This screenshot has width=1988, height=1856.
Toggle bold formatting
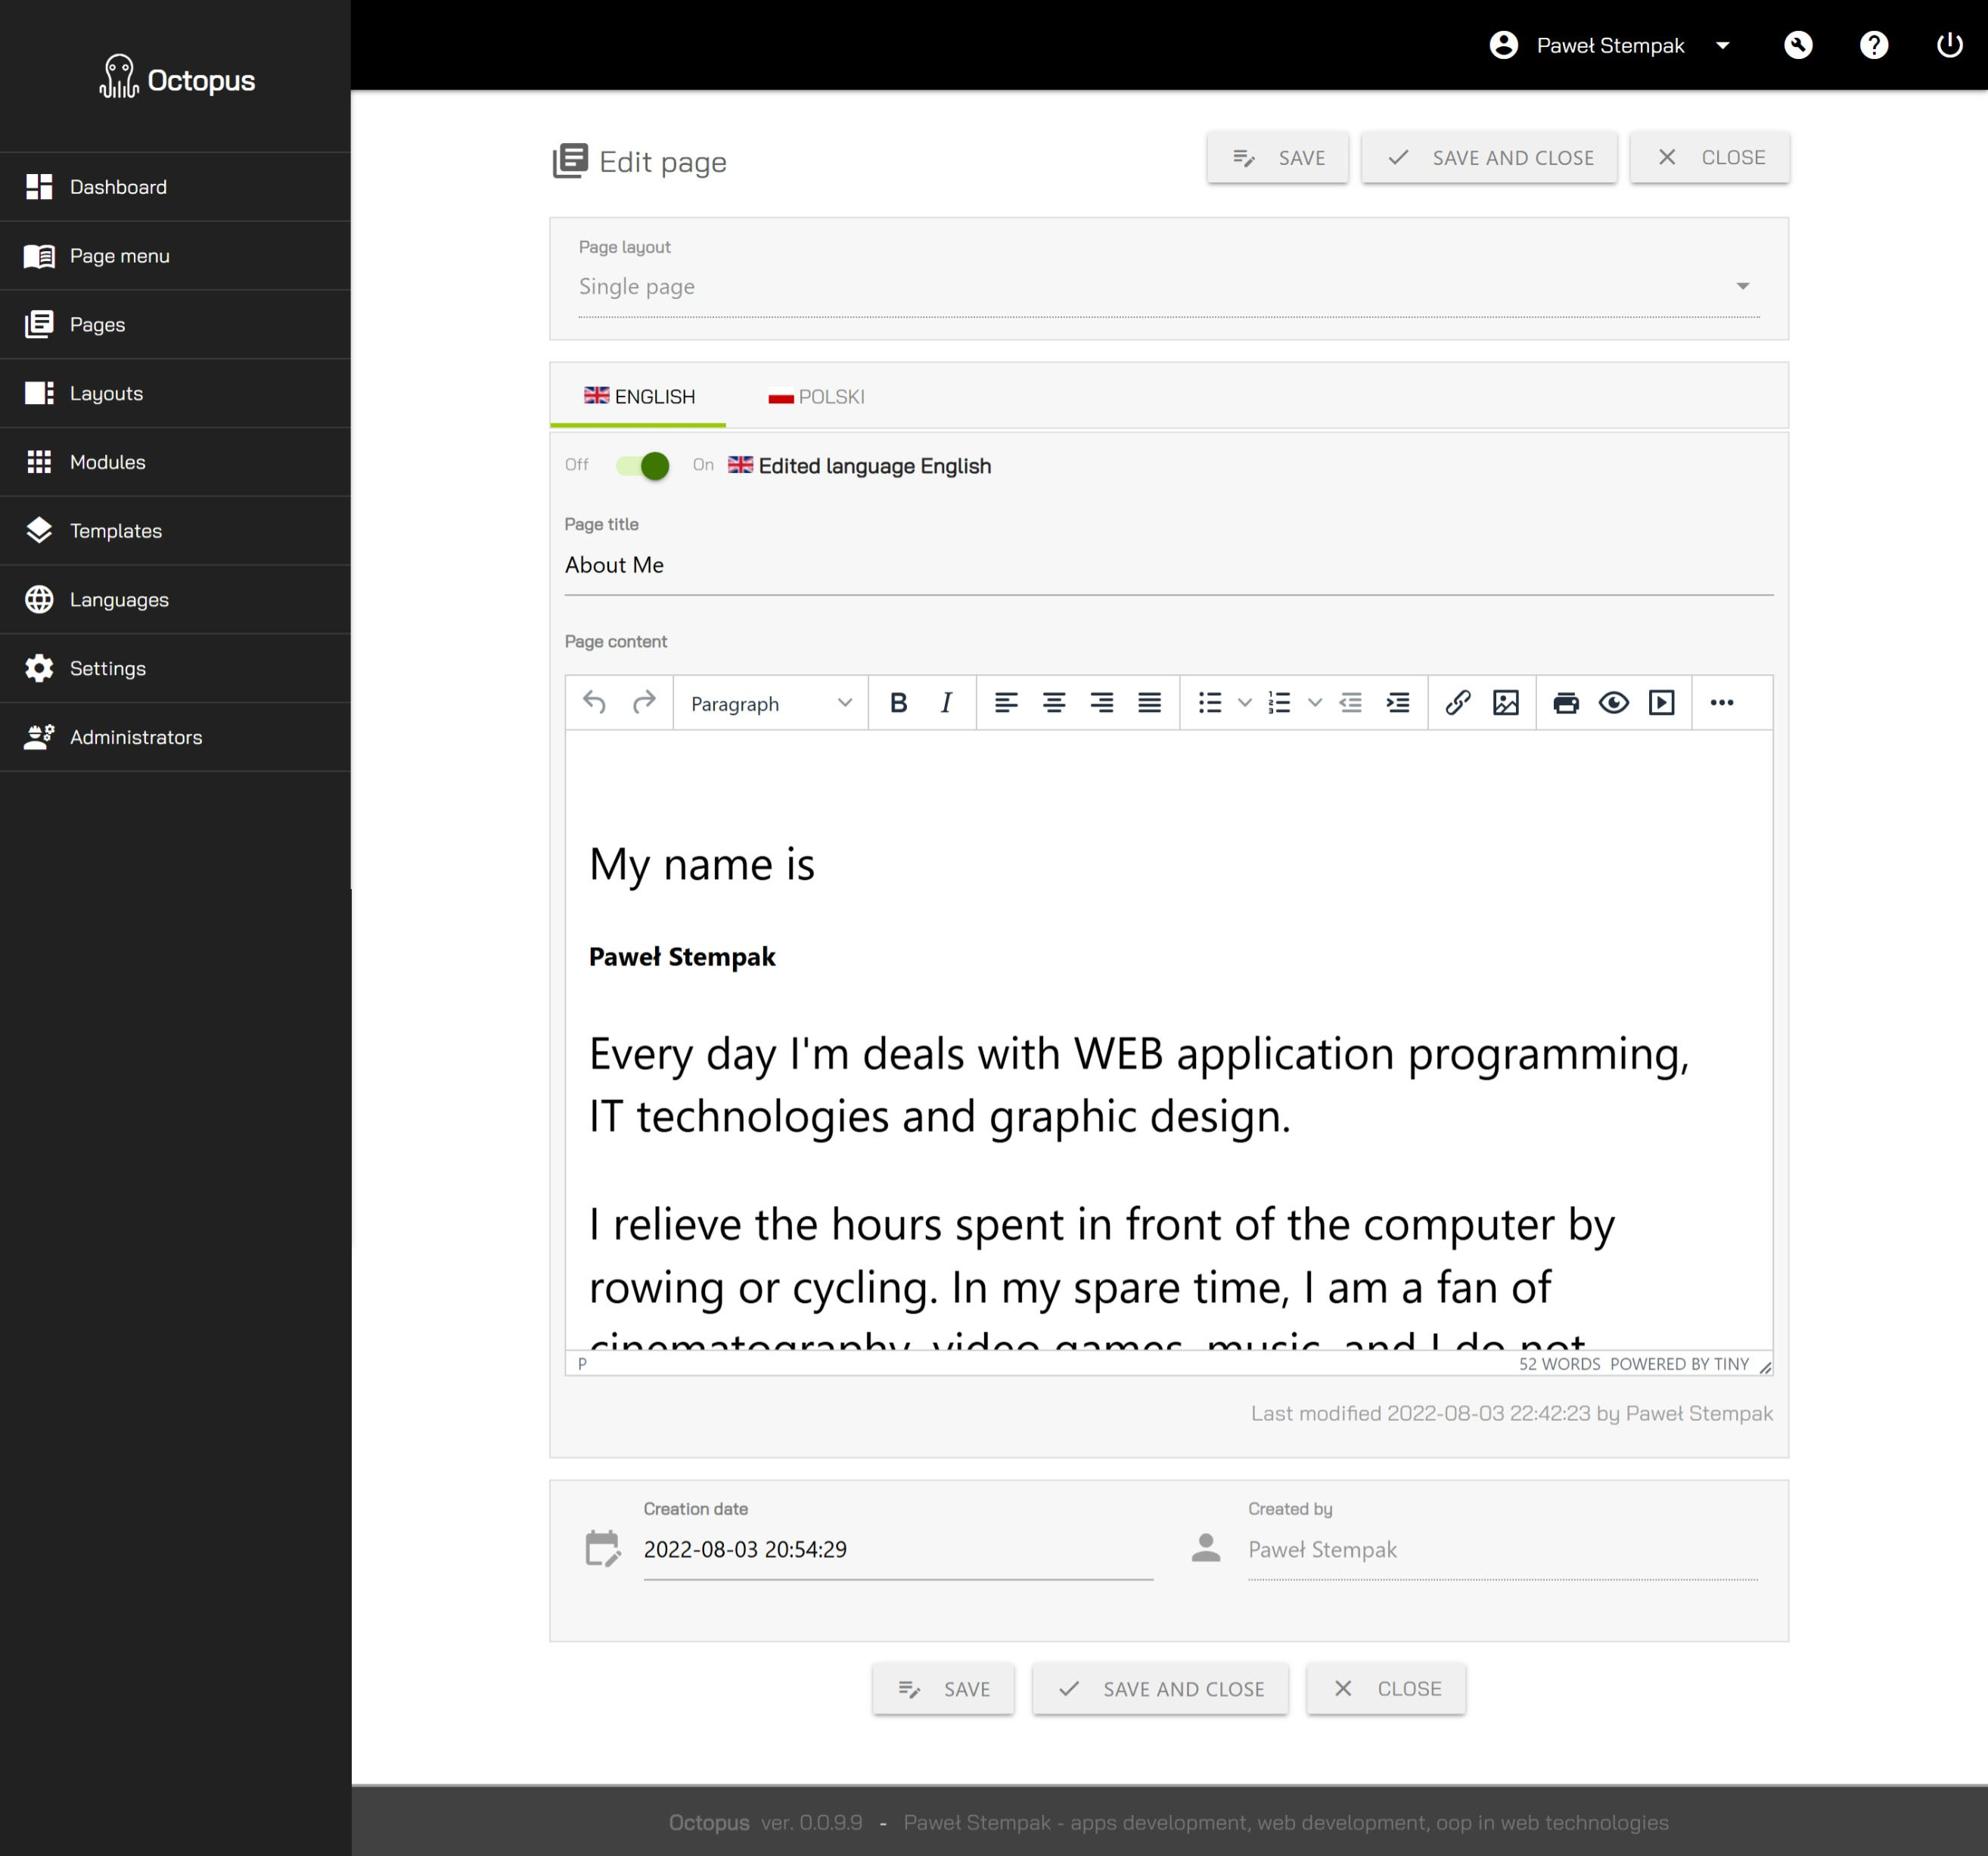[898, 703]
